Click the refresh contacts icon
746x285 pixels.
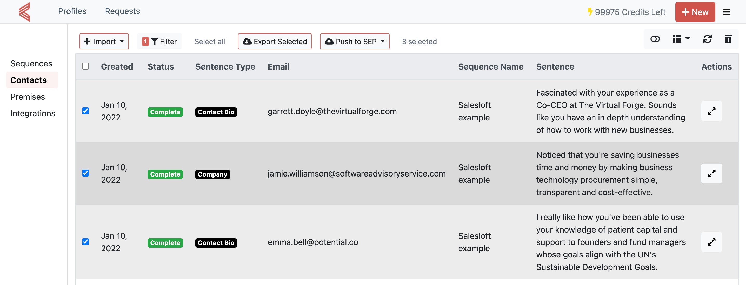(x=707, y=39)
